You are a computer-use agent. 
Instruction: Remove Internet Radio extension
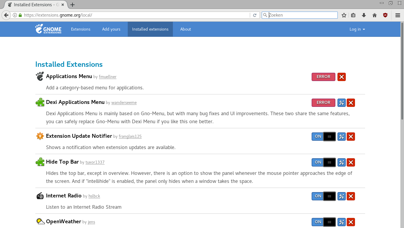pyautogui.click(x=351, y=196)
